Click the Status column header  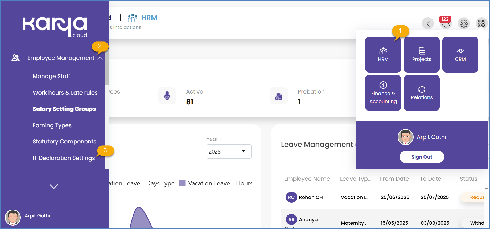[x=468, y=179]
